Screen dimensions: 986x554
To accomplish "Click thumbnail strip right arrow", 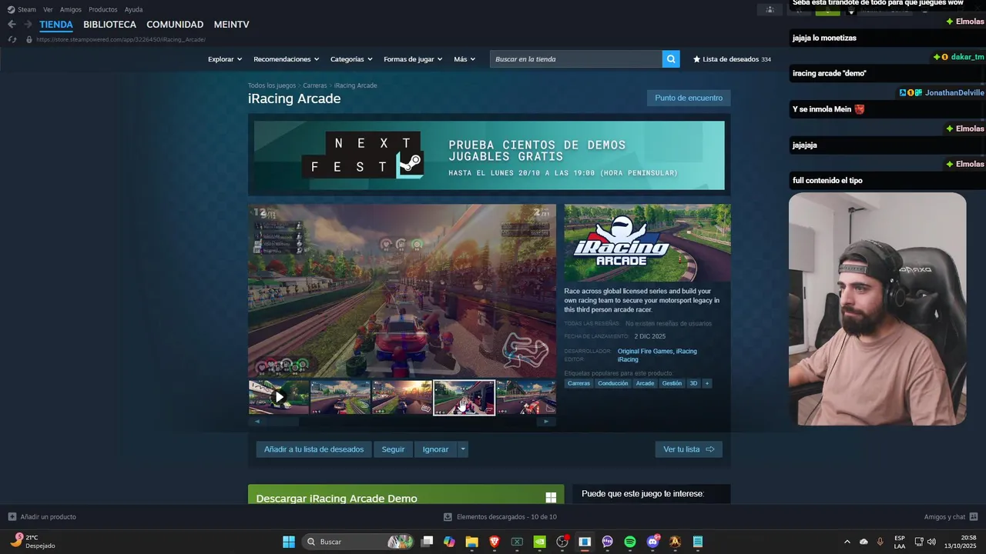I will pos(547,421).
